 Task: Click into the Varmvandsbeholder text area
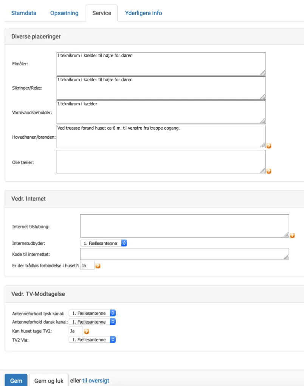click(161, 112)
